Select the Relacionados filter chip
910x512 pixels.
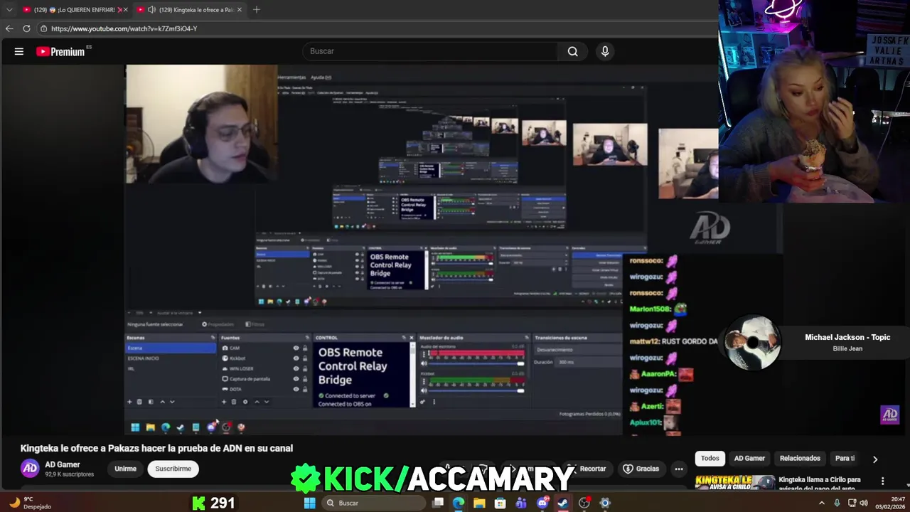pos(800,459)
